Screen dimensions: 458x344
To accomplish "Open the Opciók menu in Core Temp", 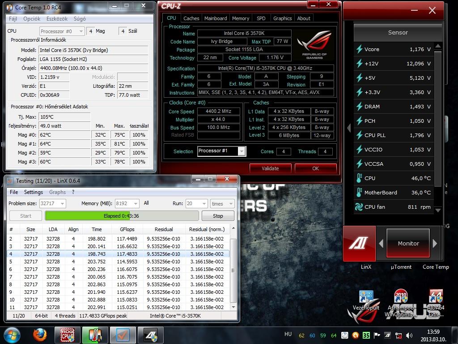I will pyautogui.click(x=32, y=19).
